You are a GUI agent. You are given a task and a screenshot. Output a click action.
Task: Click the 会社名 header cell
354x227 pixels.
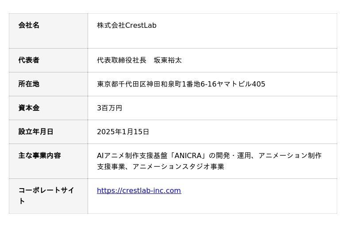tap(29, 26)
